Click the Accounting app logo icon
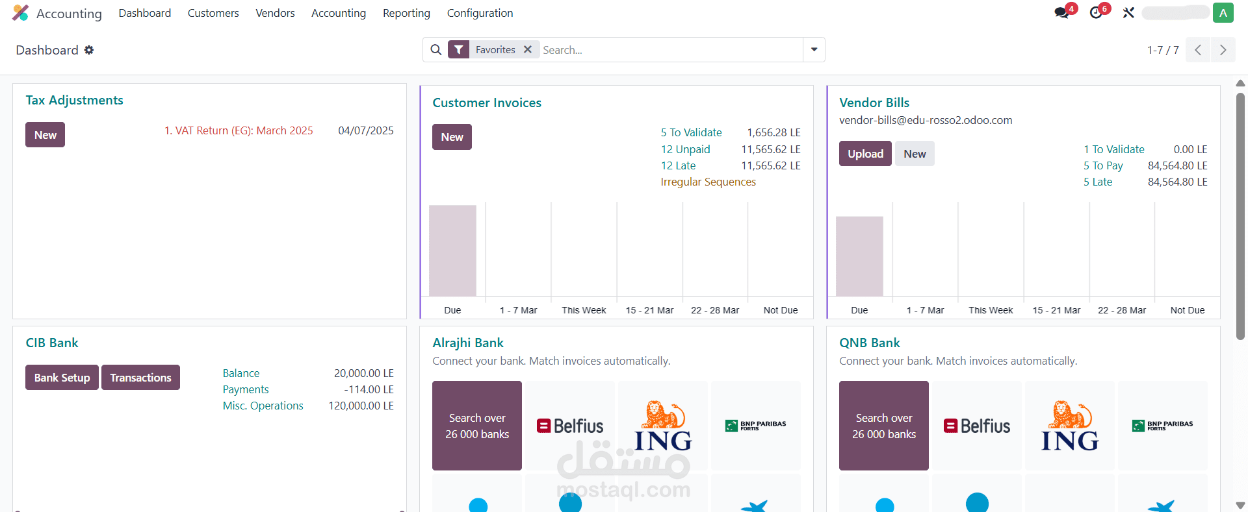This screenshot has width=1248, height=512. tap(20, 13)
